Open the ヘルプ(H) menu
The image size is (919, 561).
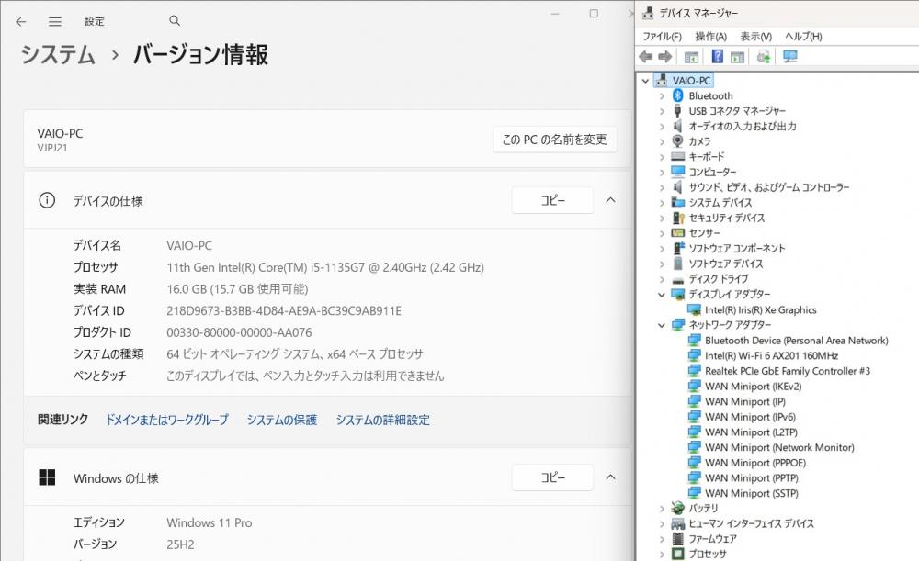point(803,37)
